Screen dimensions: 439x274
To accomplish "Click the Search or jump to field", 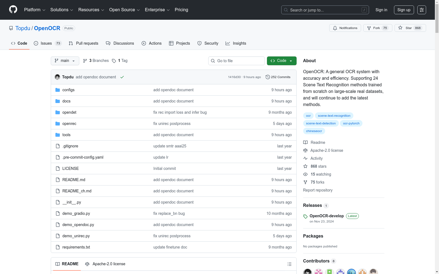I will point(325,10).
